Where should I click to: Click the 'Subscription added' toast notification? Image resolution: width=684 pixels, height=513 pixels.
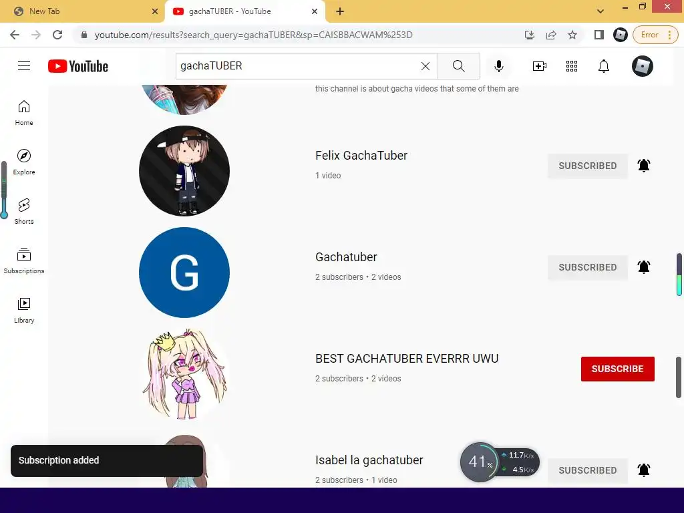tap(107, 461)
